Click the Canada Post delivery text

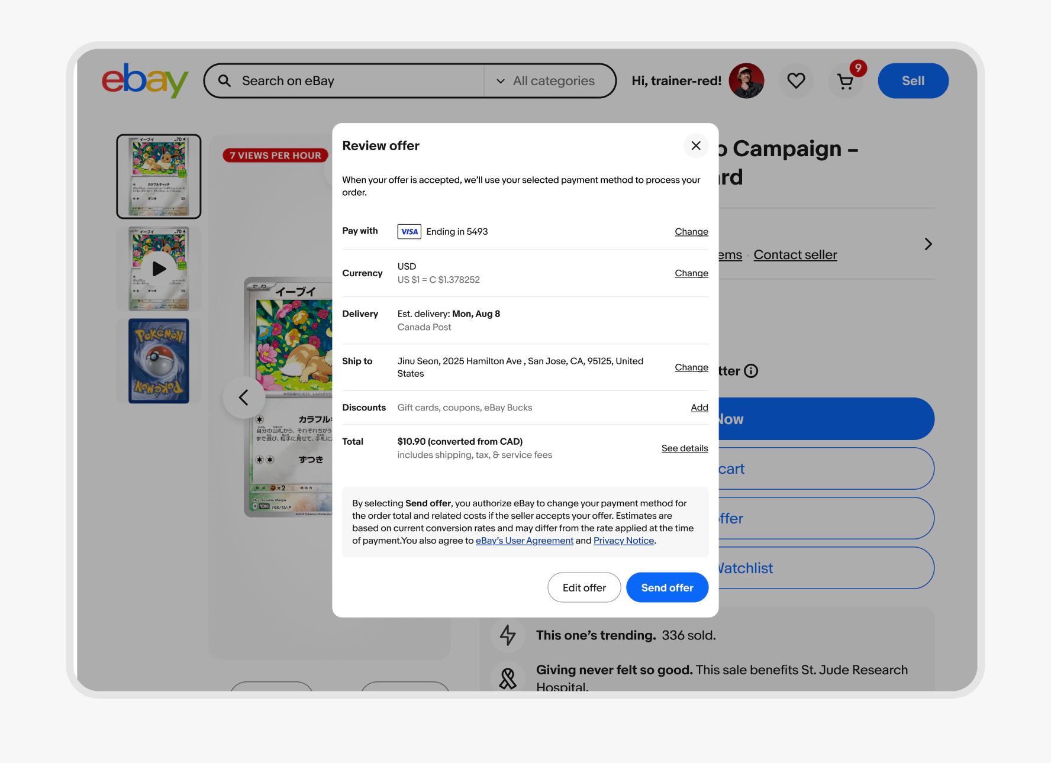(424, 327)
